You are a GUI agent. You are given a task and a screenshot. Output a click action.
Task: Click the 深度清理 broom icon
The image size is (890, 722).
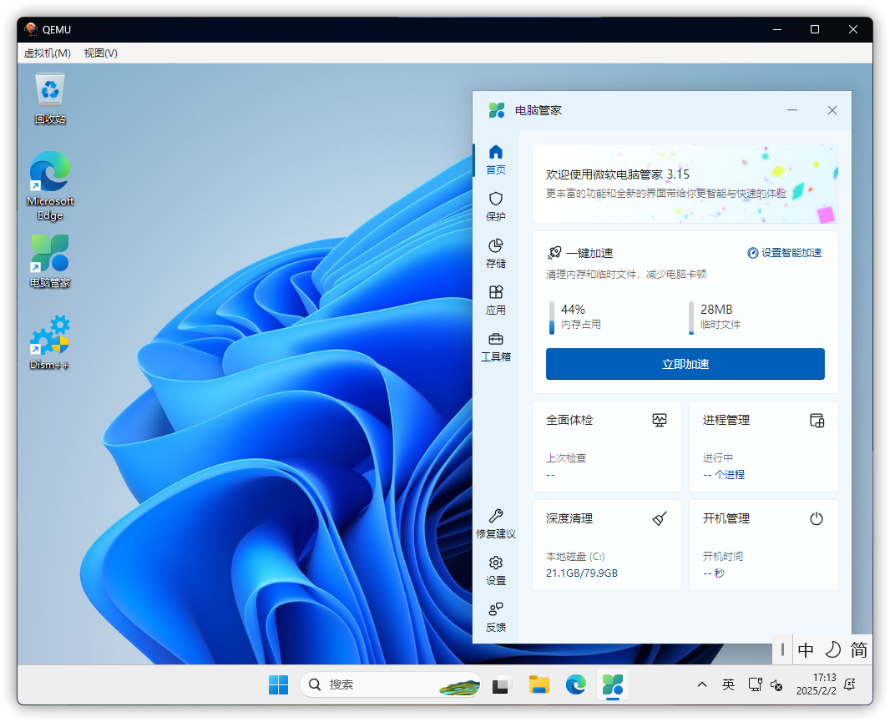[x=659, y=518]
